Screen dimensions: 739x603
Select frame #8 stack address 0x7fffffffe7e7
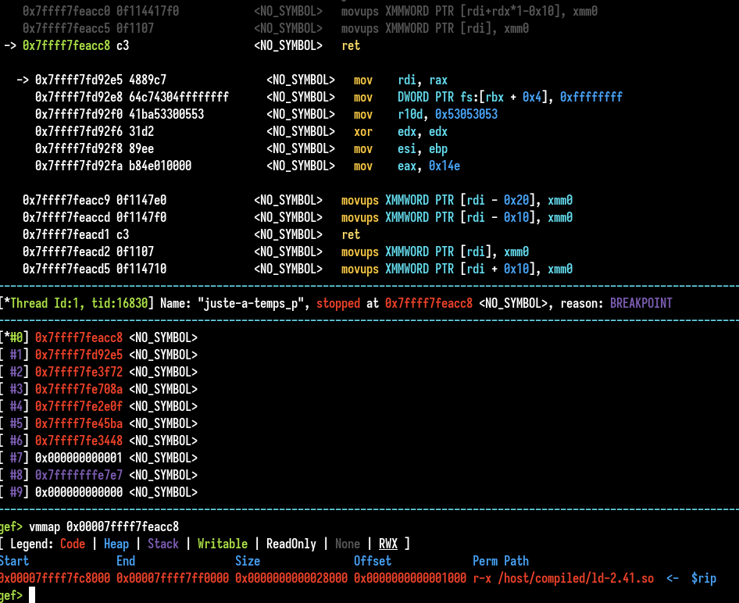(79, 475)
